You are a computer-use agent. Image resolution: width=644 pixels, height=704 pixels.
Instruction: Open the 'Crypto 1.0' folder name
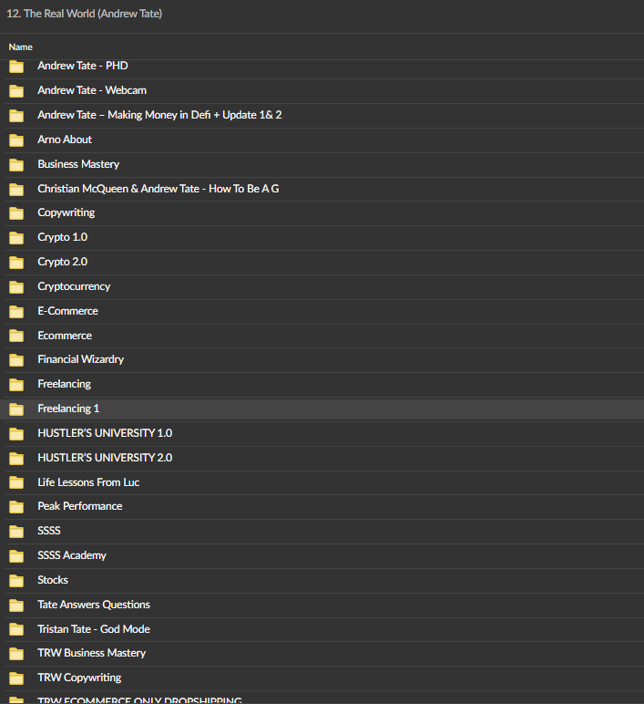63,237
